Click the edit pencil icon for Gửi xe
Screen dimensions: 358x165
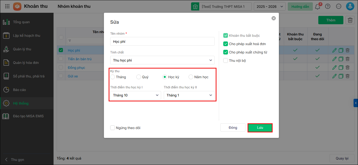[x=334, y=76]
